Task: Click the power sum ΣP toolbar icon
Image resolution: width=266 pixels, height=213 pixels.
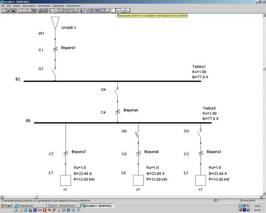Action: [92, 11]
